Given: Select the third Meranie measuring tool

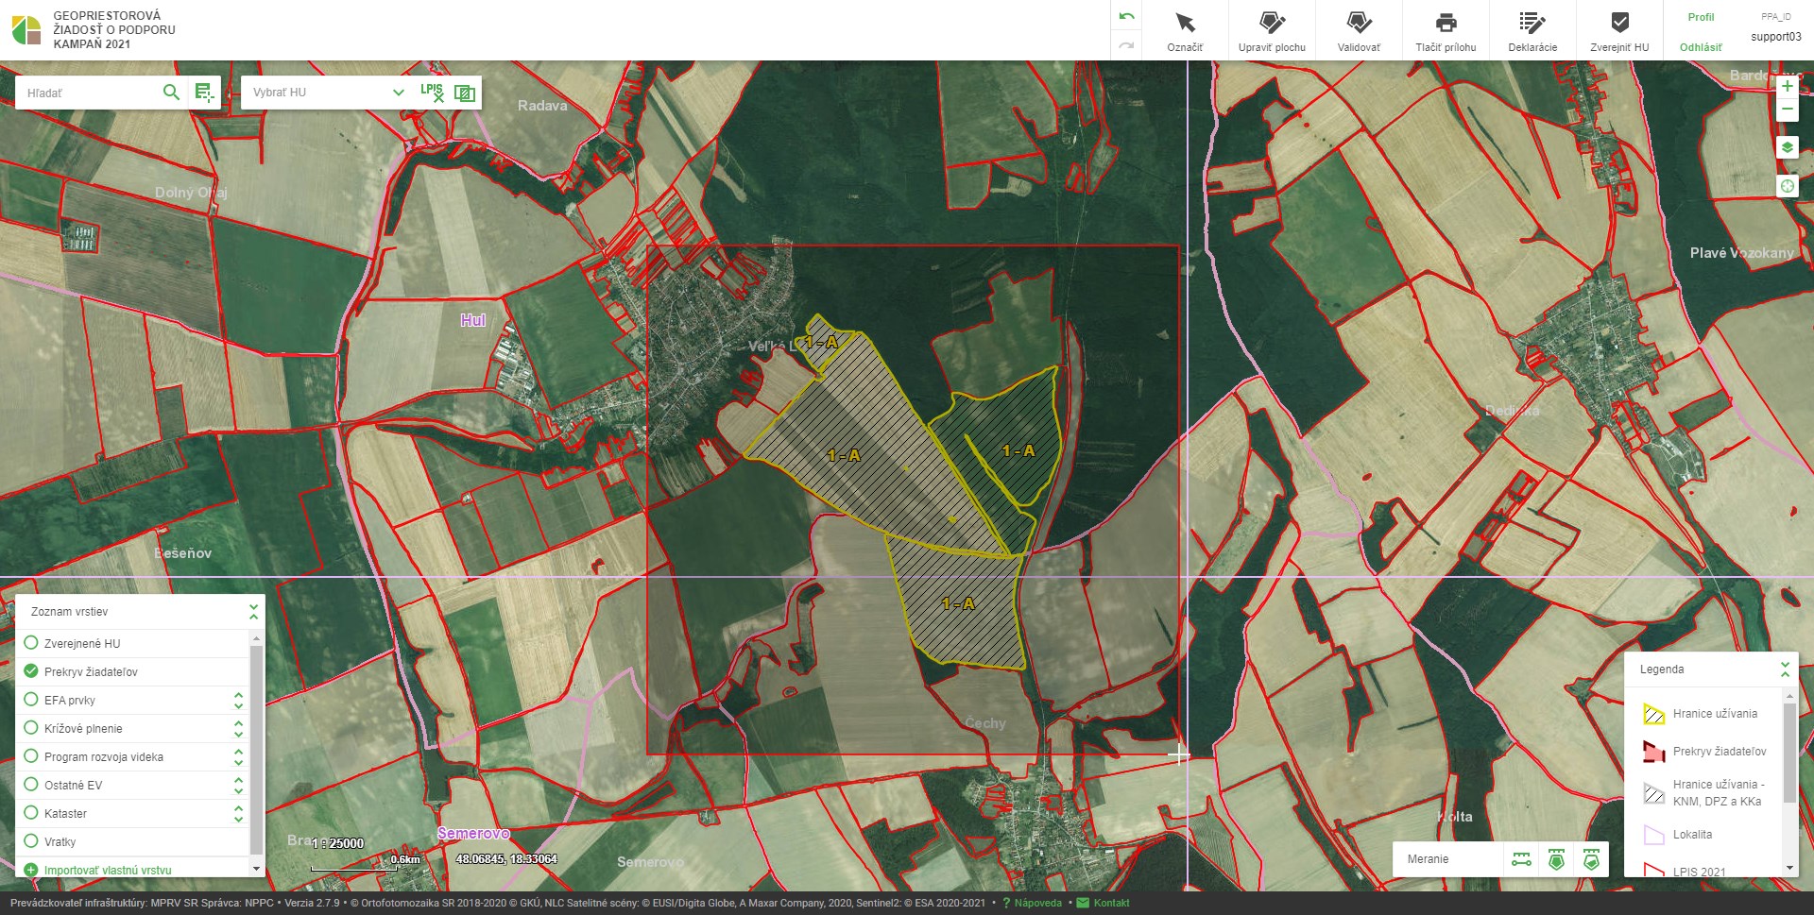Looking at the screenshot, I should 1591,859.
